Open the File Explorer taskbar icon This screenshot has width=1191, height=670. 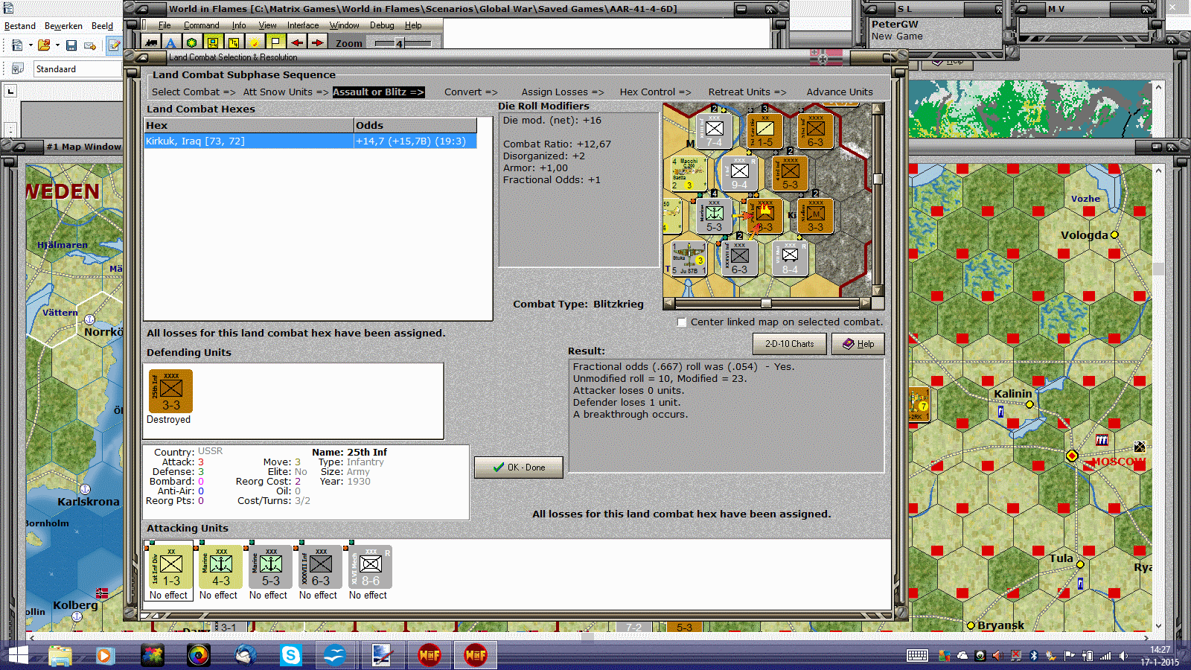pyautogui.click(x=60, y=655)
